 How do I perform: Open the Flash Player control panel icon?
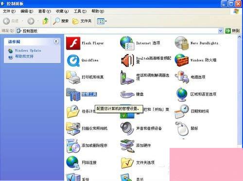tap(73, 43)
